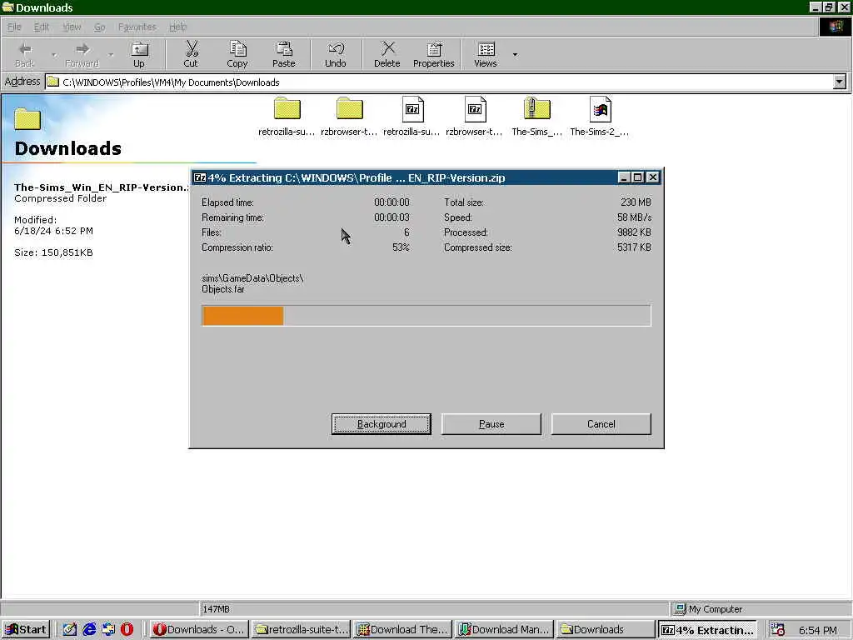Click the Delete toolbar icon
The image size is (853, 640).
[x=387, y=54]
